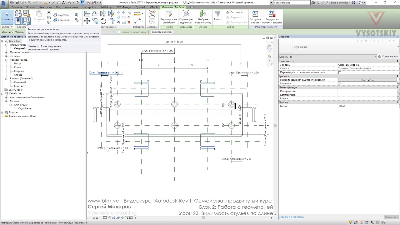This screenshot has width=400, height=225.
Task: Open the Filter selection tool
Action: (x=218, y=16)
